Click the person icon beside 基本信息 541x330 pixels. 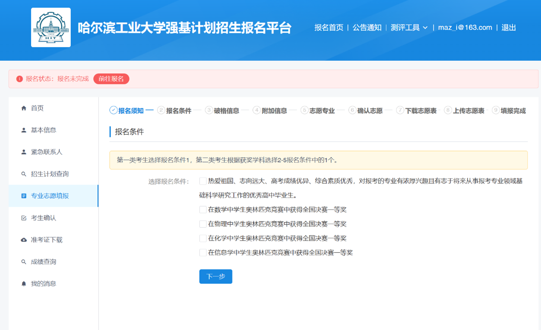coord(24,130)
